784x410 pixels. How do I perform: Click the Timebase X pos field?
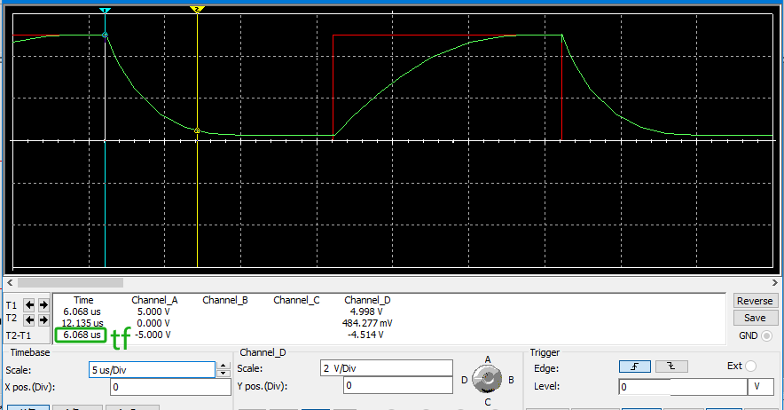coord(170,387)
